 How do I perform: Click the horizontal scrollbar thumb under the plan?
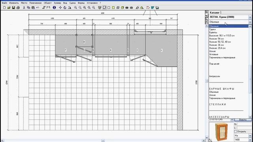tap(103, 140)
